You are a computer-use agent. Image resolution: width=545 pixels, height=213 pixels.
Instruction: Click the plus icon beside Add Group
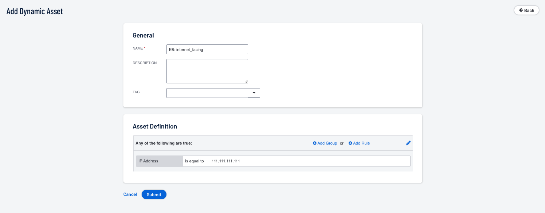click(x=315, y=143)
